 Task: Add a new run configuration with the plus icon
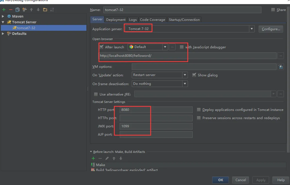pyautogui.click(x=4, y=10)
